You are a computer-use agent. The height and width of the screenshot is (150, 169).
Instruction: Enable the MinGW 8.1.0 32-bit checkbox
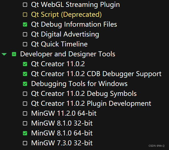[25, 123]
